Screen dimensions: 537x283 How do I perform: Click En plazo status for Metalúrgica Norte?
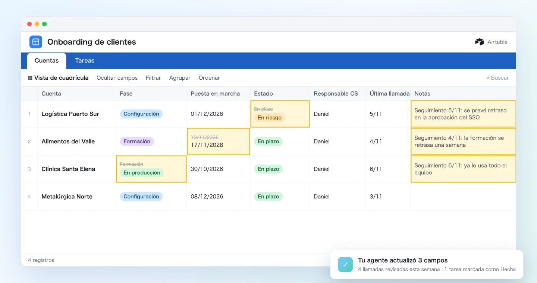point(268,197)
